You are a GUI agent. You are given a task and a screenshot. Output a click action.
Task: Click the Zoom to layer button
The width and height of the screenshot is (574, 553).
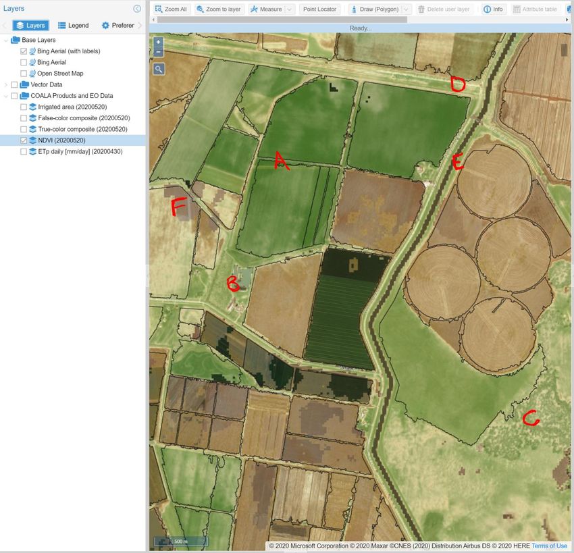(219, 9)
